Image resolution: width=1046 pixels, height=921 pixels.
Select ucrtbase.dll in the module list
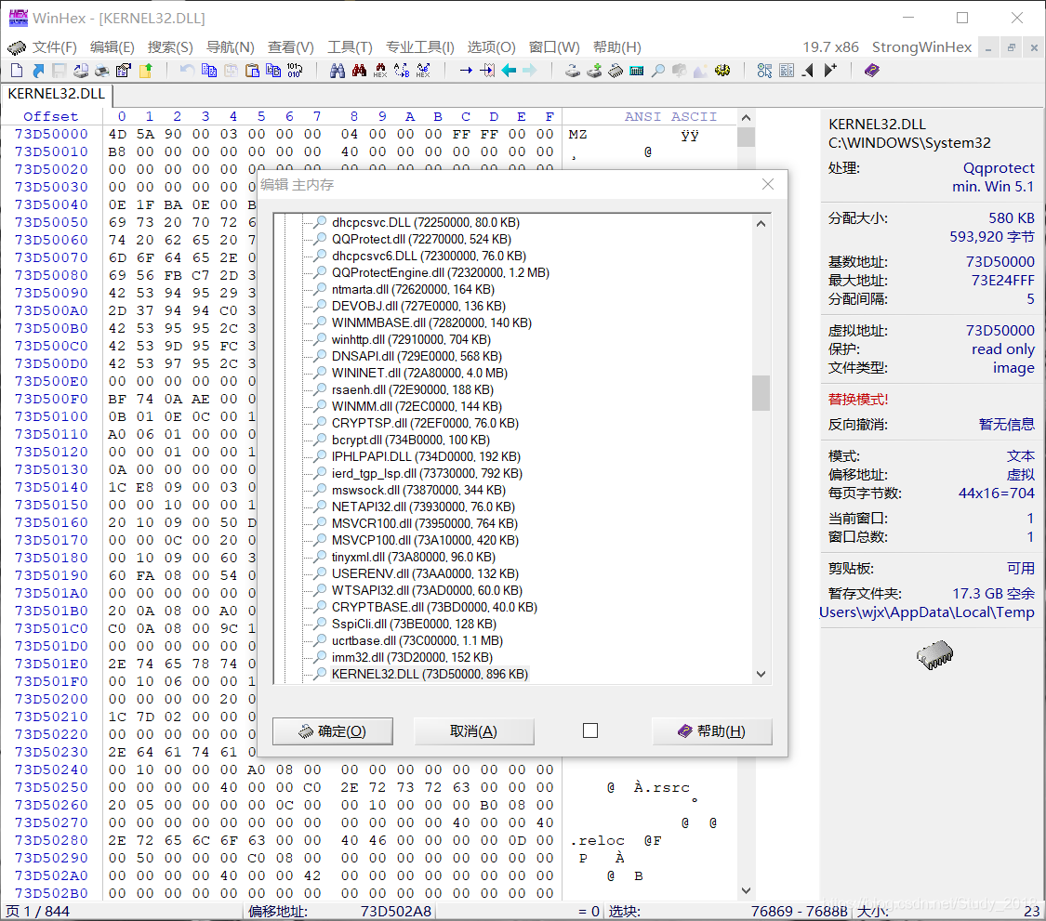click(x=417, y=640)
